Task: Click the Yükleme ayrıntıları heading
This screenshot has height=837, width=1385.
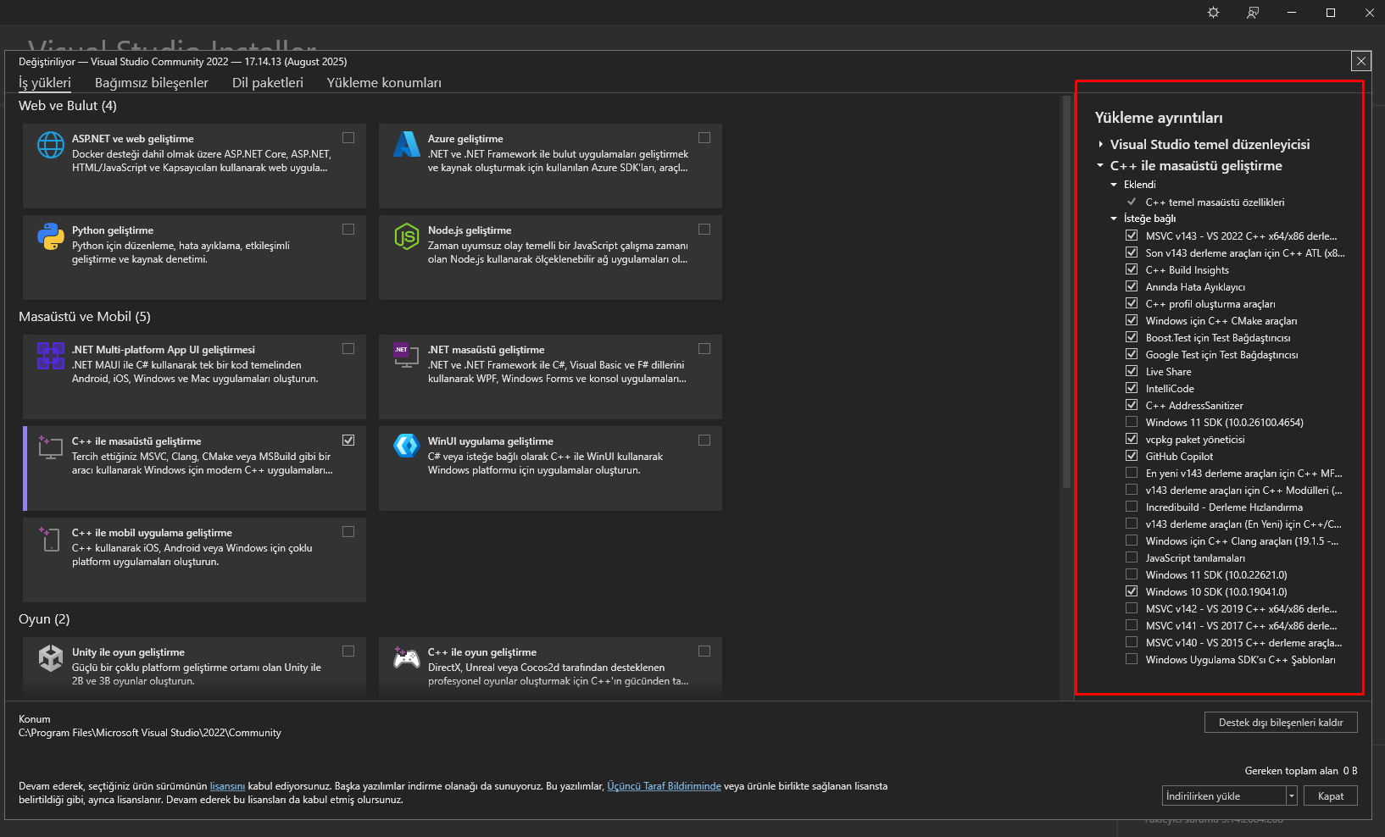Action: point(1159,118)
